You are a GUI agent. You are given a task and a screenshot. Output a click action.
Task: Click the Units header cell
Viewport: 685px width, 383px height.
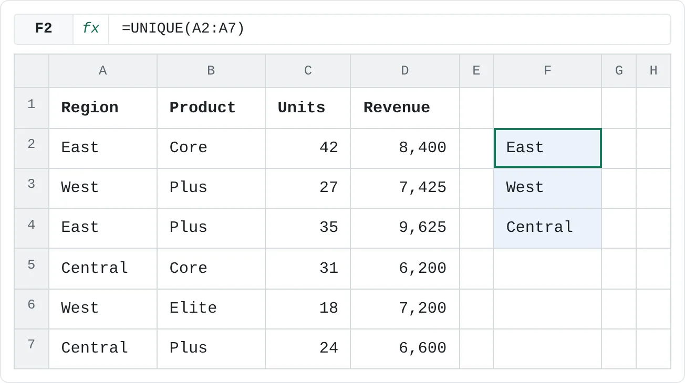pyautogui.click(x=308, y=108)
